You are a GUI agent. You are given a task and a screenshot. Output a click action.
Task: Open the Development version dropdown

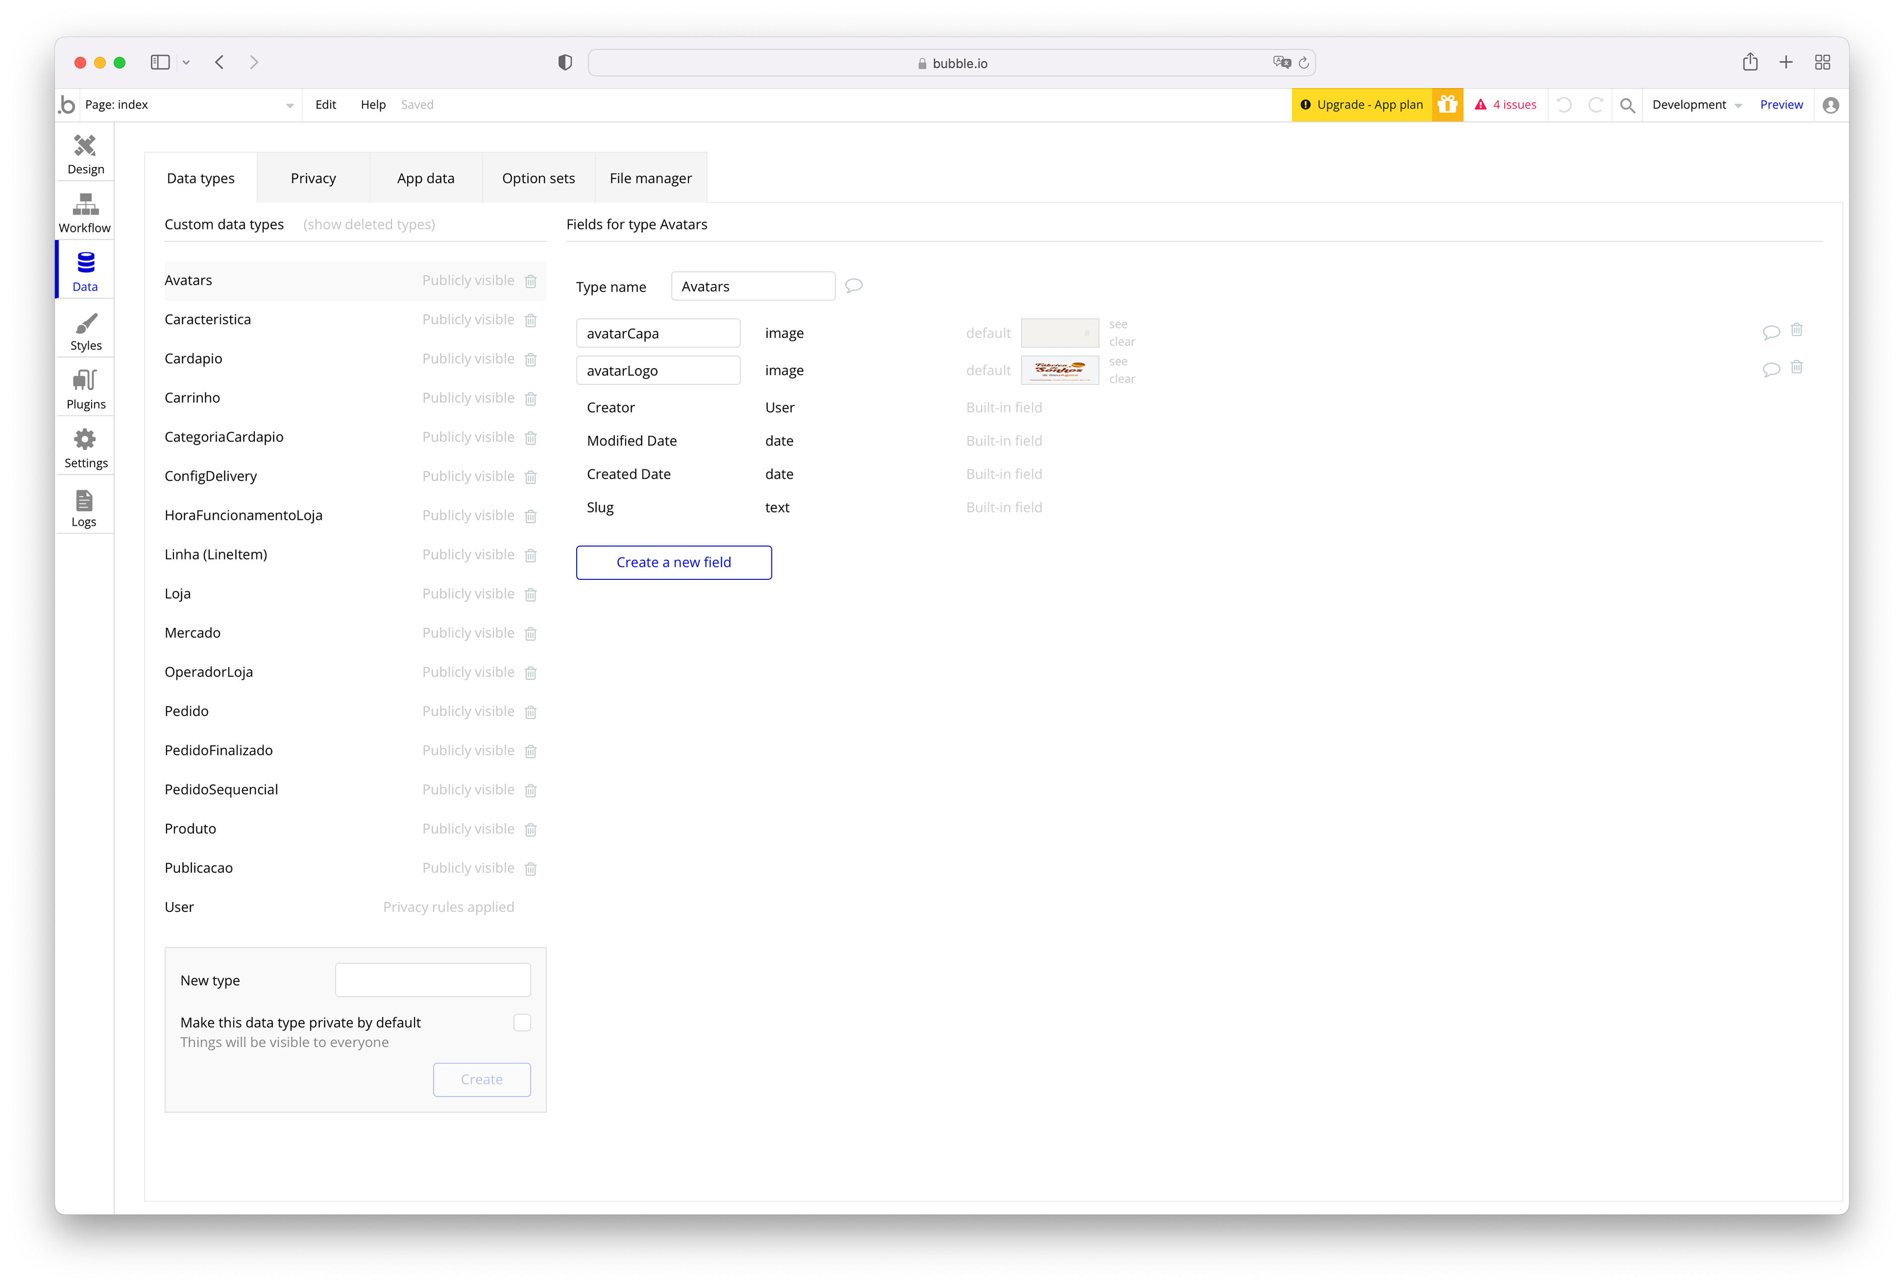[x=1697, y=105]
